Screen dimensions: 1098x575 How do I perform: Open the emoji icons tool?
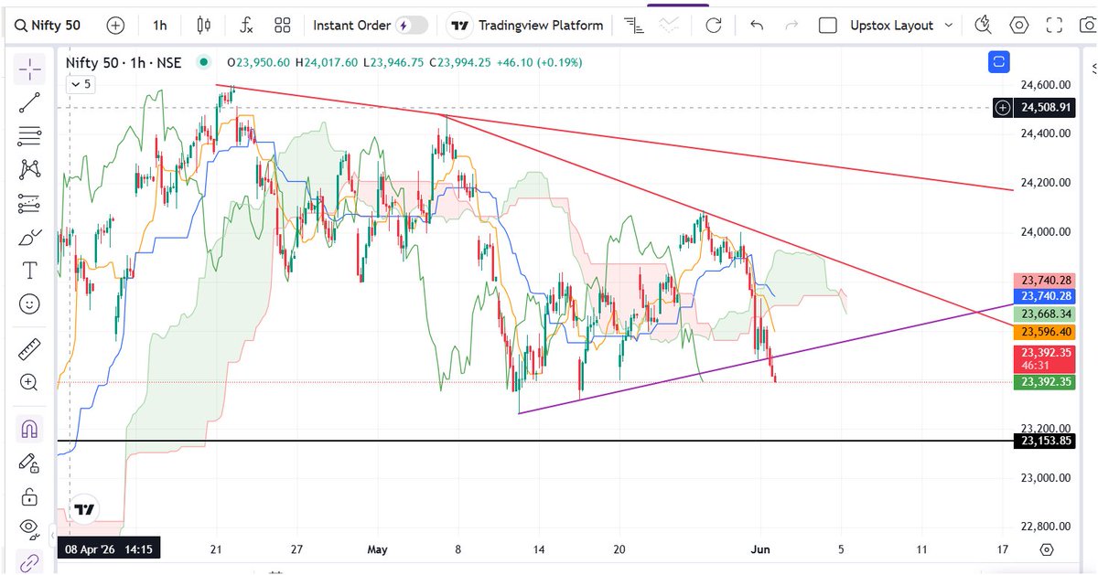pyautogui.click(x=29, y=303)
